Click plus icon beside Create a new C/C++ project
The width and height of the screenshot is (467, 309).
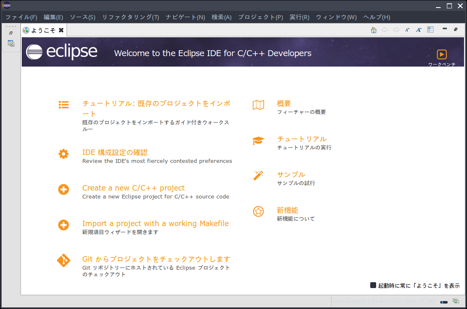(63, 189)
